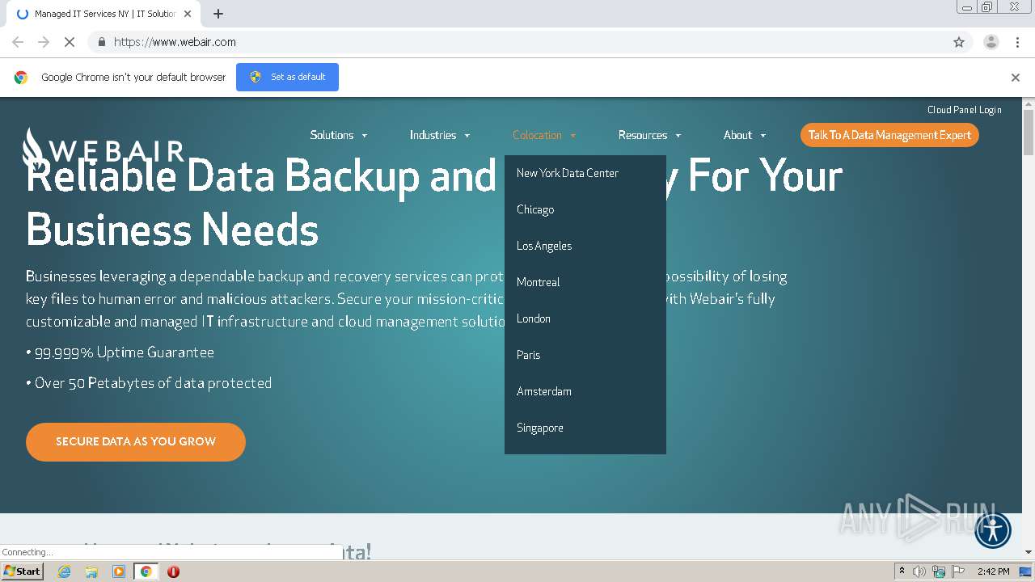Expand the About menu
This screenshot has height=582, width=1035.
pos(745,135)
